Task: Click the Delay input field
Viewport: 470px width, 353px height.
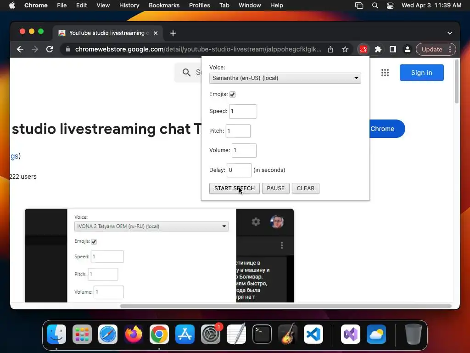Action: 239,170
